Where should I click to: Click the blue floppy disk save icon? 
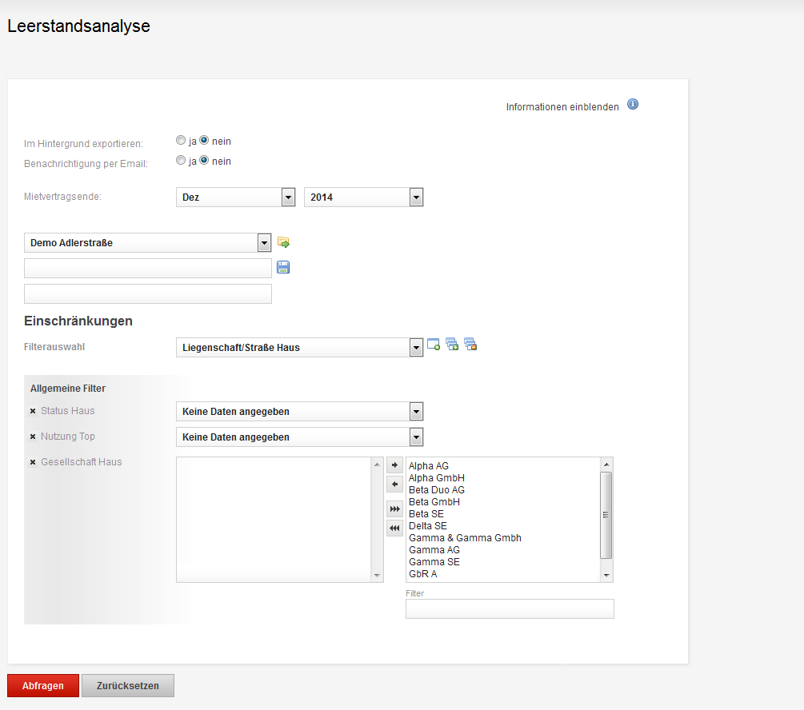pyautogui.click(x=283, y=267)
